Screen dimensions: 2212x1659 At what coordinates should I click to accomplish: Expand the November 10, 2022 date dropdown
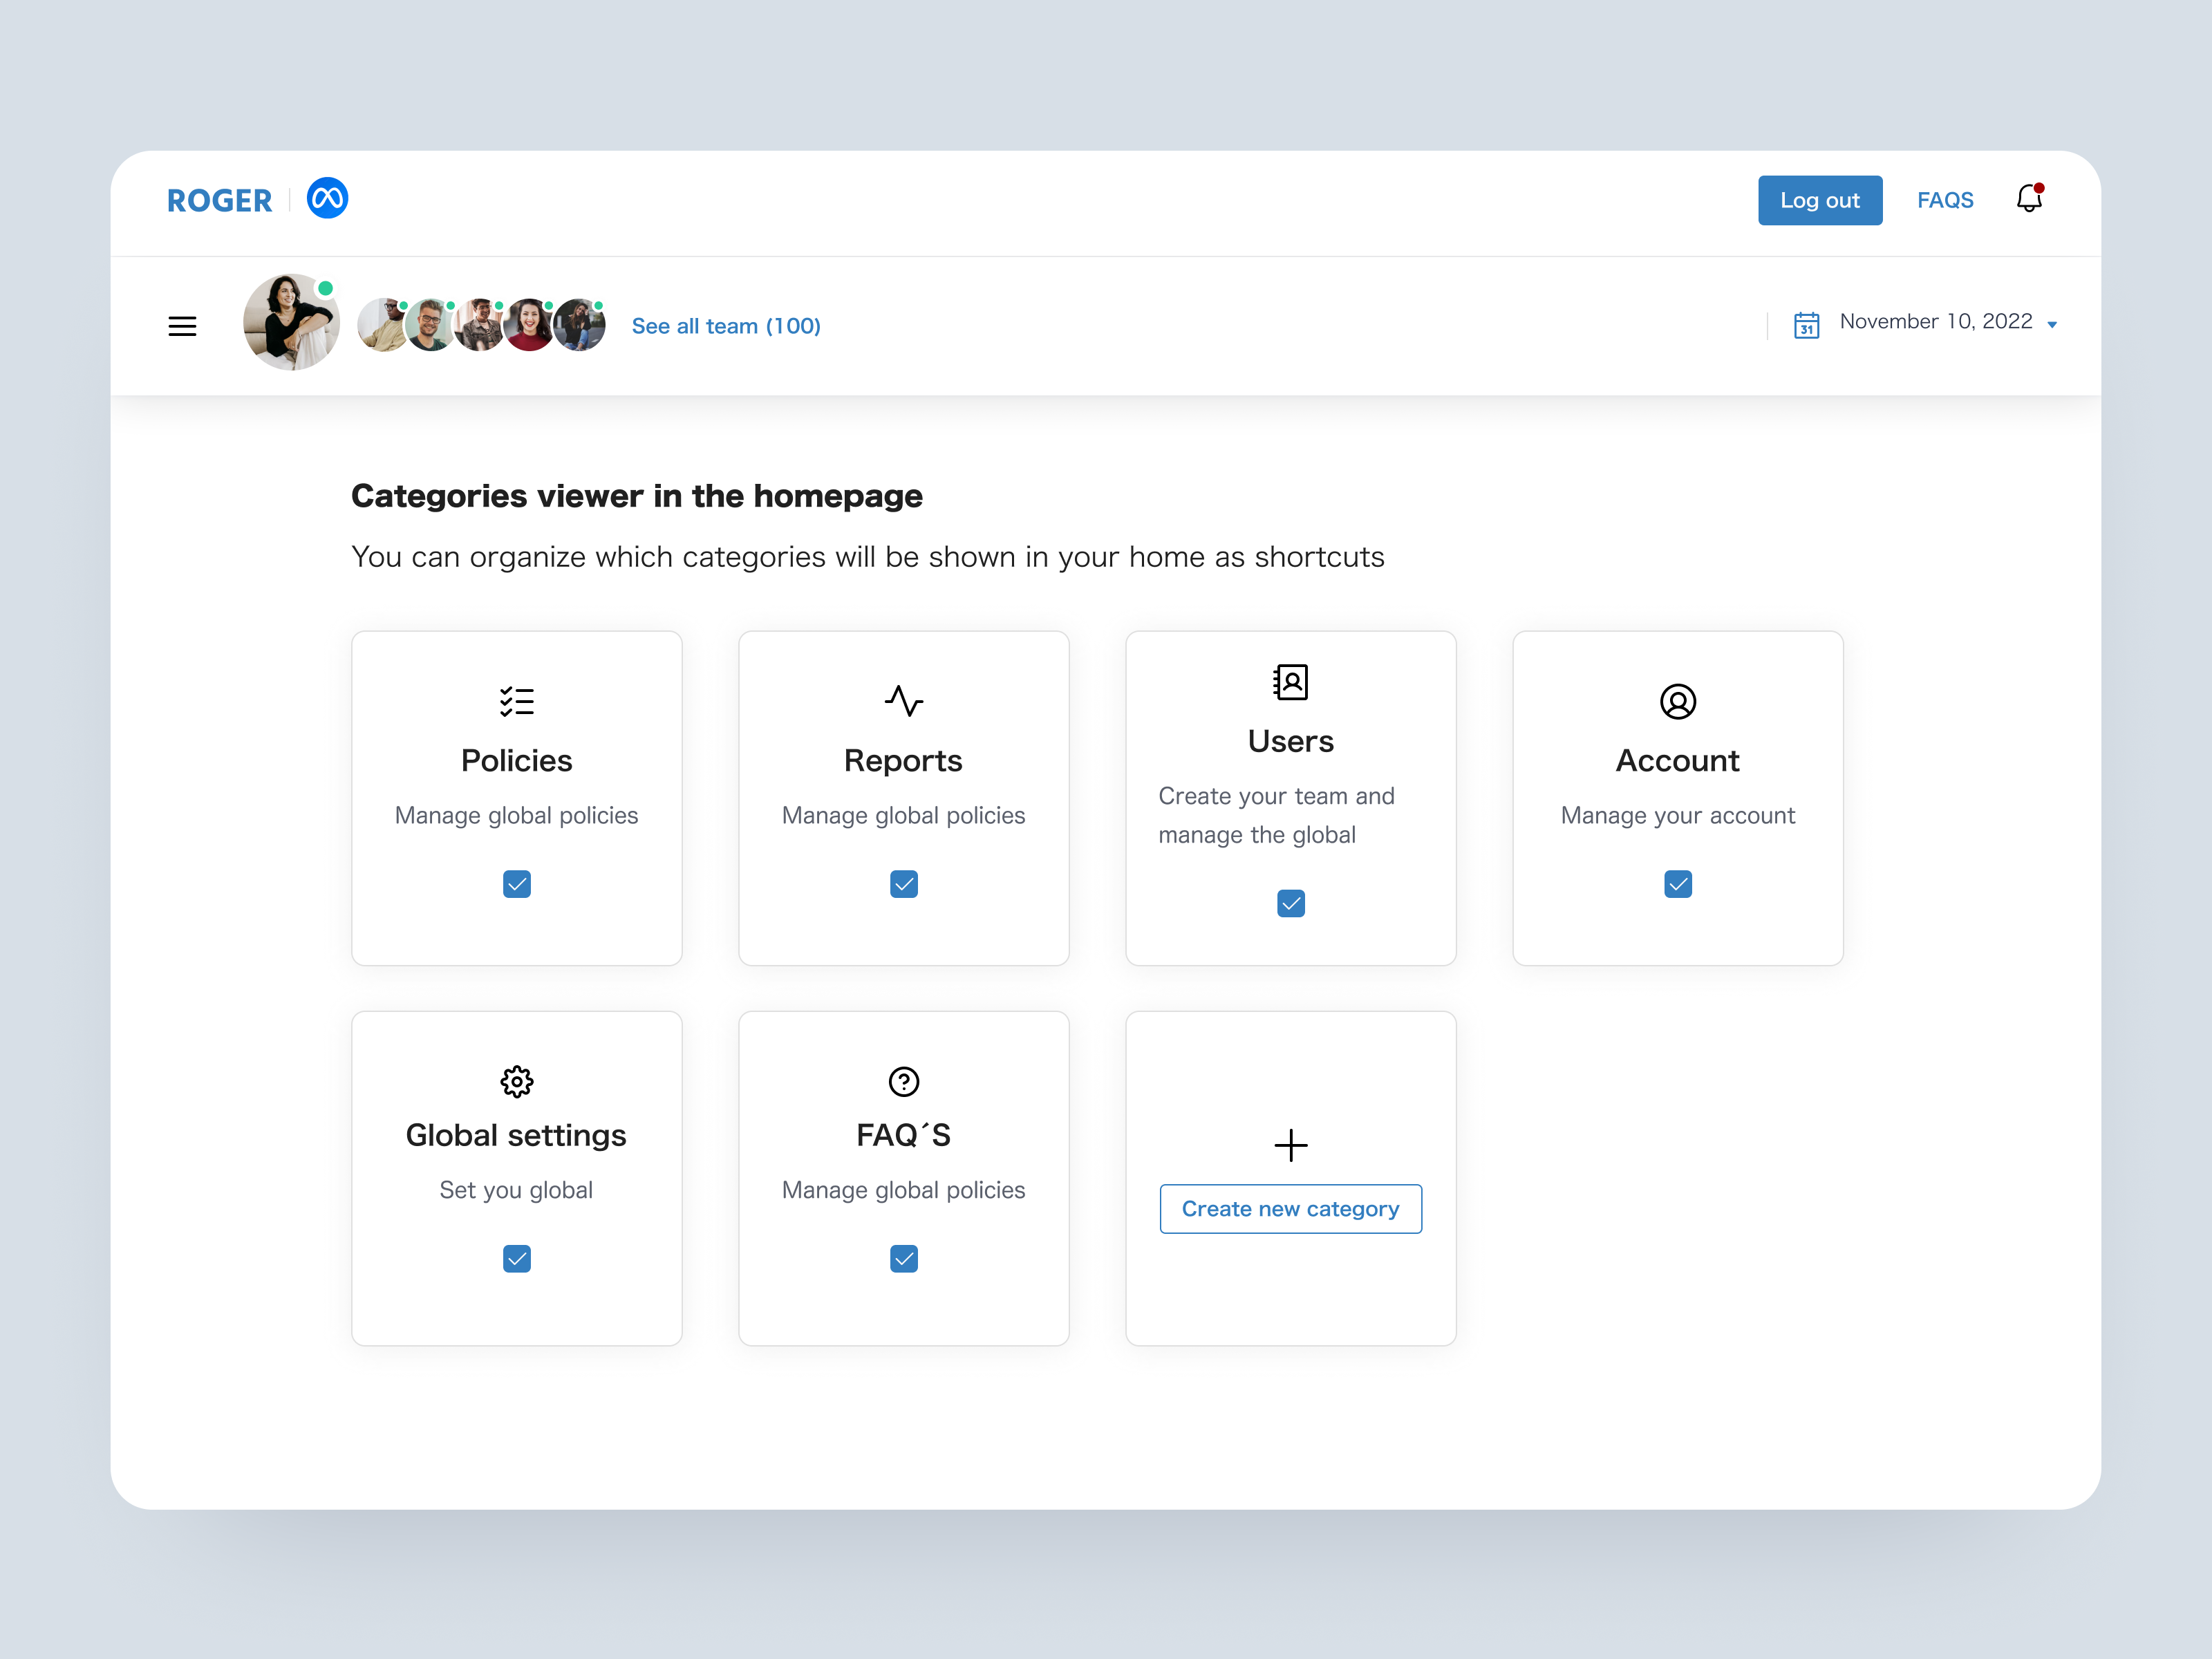click(2051, 325)
